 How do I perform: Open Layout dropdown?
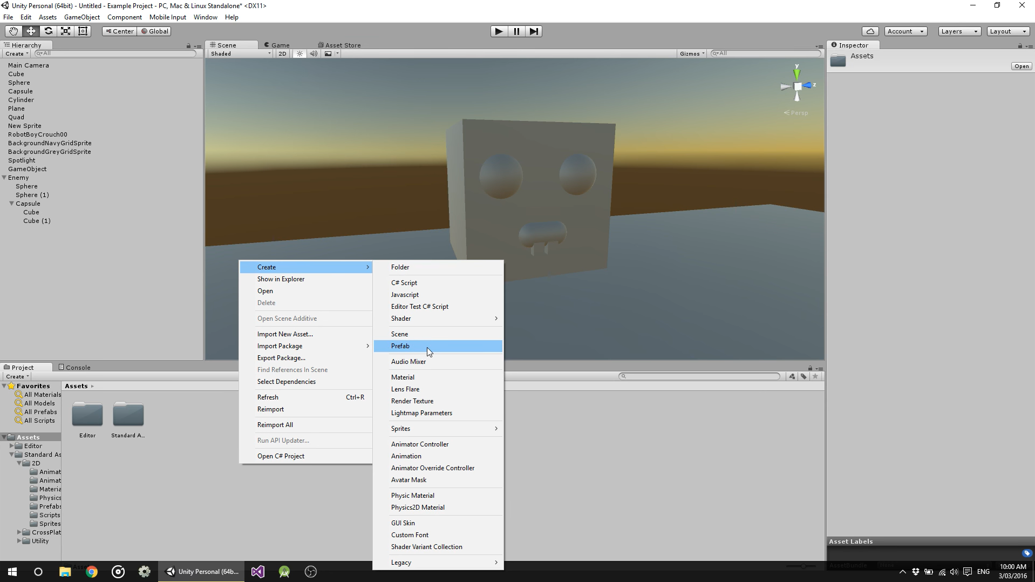pos(1007,31)
